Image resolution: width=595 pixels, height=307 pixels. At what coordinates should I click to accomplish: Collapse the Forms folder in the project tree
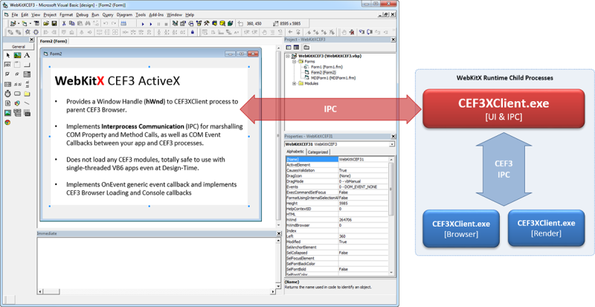tap(295, 61)
